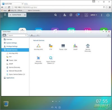Viewport: 112px width, 110px height.
Task: Open the Qsync Central Station 2.0 icon
Action: pyautogui.click(x=51, y=58)
